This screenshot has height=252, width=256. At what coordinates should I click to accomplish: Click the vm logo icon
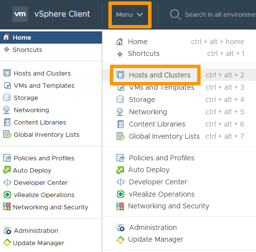[x=20, y=14]
